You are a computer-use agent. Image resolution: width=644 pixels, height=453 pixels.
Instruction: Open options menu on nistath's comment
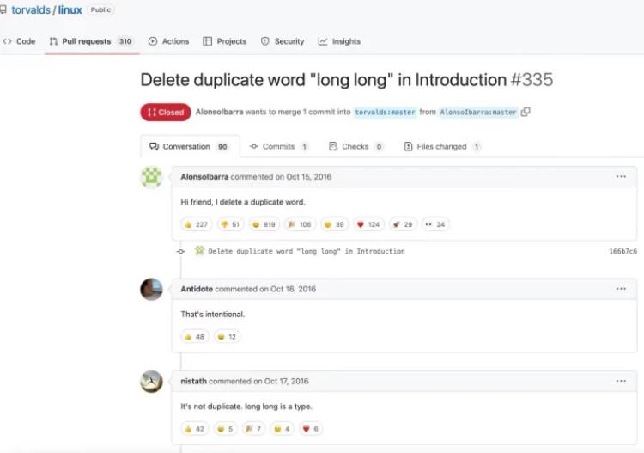click(x=621, y=381)
